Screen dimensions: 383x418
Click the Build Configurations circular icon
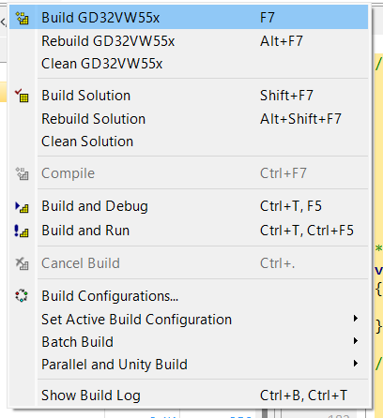click(22, 295)
